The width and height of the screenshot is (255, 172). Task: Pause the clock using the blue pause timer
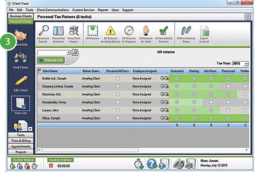pyautogui.click(x=20, y=166)
